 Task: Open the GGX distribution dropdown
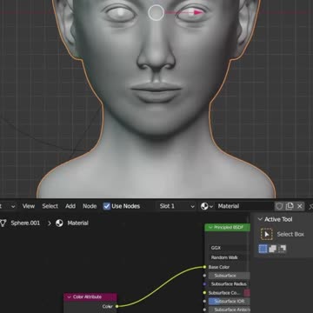tap(229, 248)
